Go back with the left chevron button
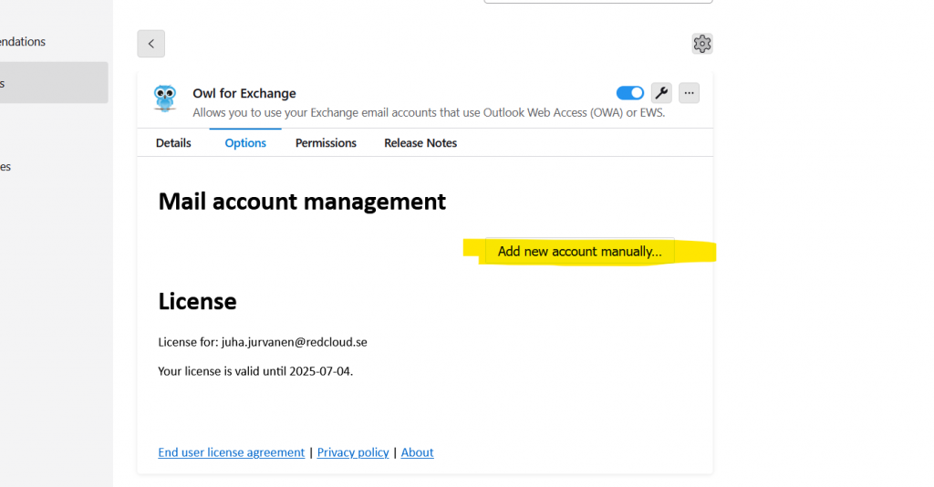Viewport: 934px width, 487px height. pyautogui.click(x=150, y=44)
